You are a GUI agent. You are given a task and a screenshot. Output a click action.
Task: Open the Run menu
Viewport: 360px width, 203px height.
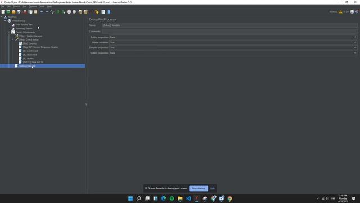coord(24,6)
